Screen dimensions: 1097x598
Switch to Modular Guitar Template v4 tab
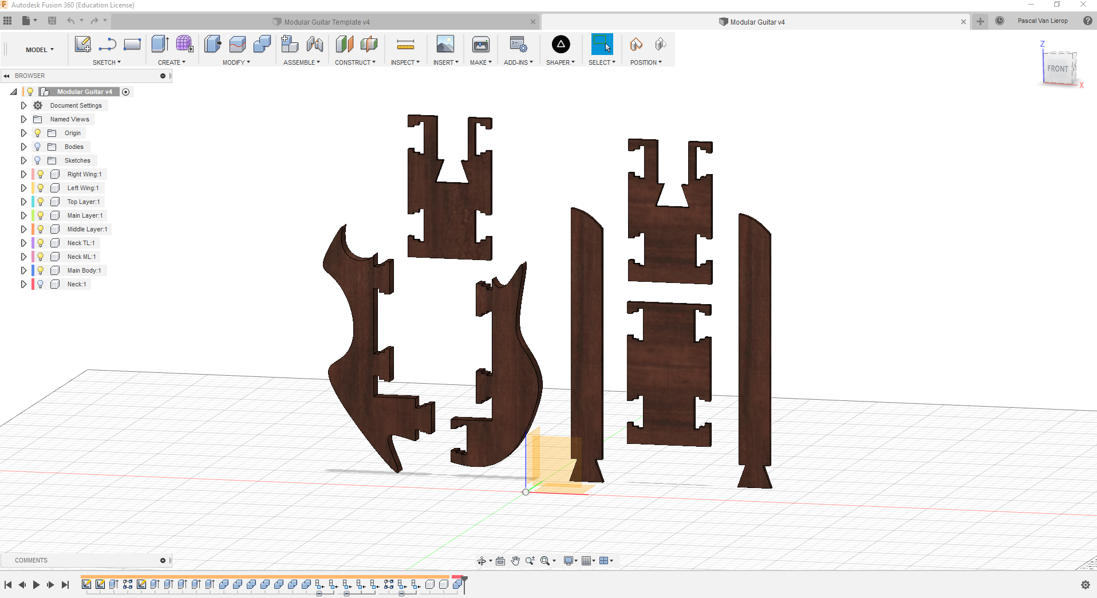[x=326, y=22]
